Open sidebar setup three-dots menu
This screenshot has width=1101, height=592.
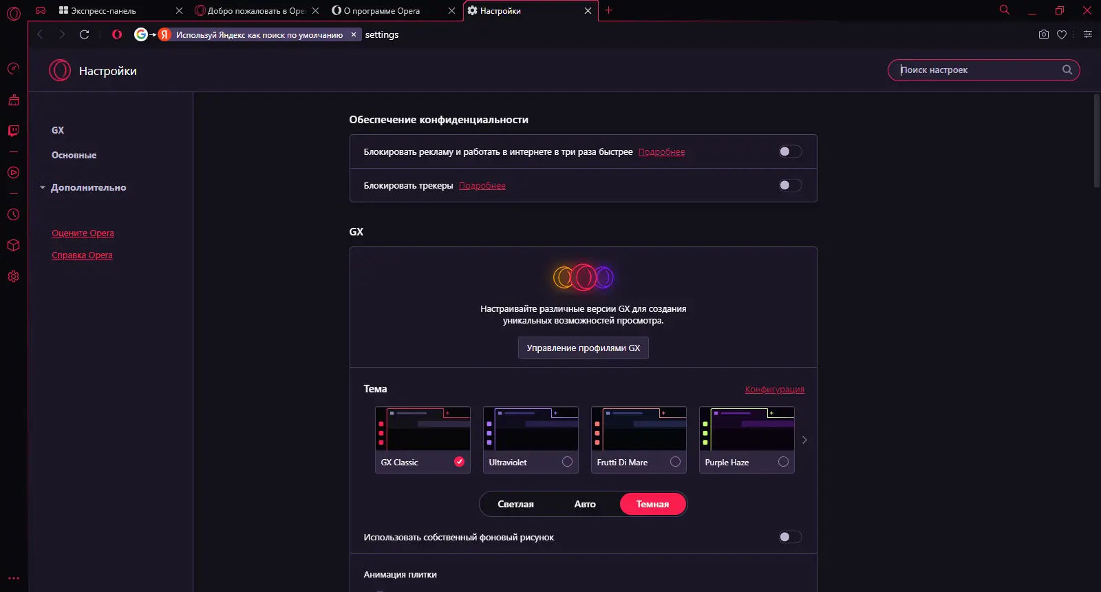(x=13, y=578)
